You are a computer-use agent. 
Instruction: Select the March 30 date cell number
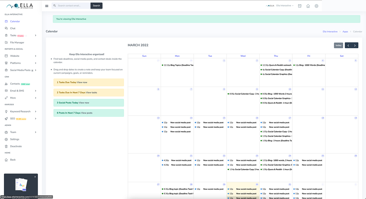click(x=257, y=184)
